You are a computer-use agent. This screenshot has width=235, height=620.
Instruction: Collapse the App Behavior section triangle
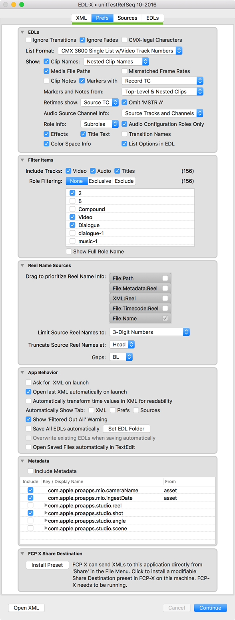pos(22,372)
